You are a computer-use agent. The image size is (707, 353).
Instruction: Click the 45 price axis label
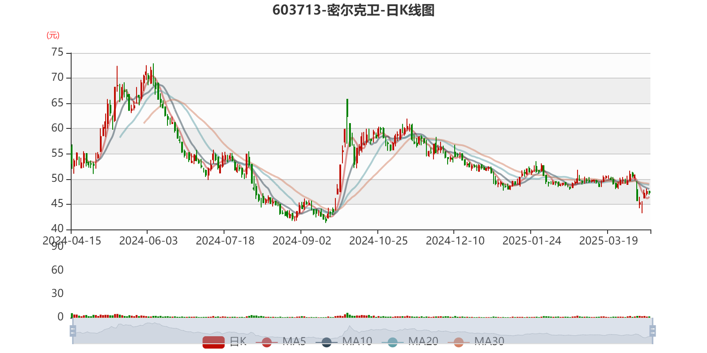pos(57,204)
